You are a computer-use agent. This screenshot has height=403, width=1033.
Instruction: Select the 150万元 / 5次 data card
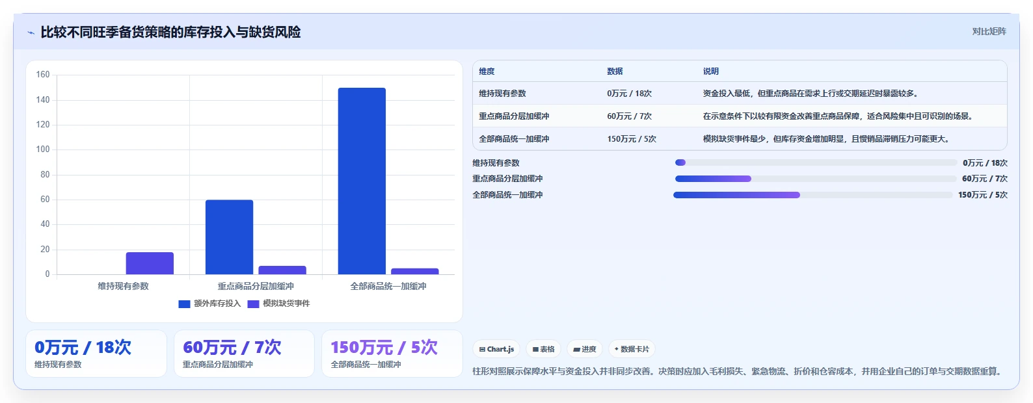pyautogui.click(x=392, y=354)
